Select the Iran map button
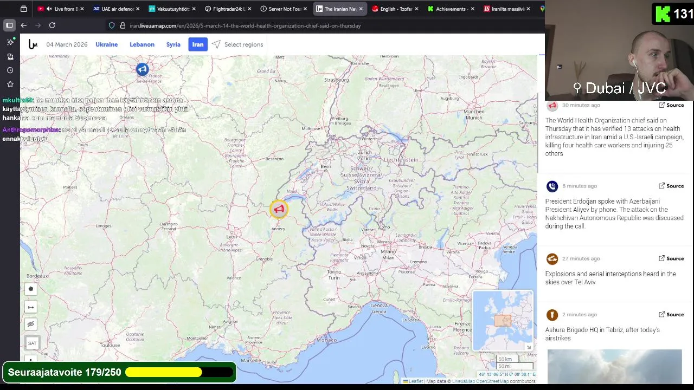This screenshot has width=694, height=390. click(198, 44)
